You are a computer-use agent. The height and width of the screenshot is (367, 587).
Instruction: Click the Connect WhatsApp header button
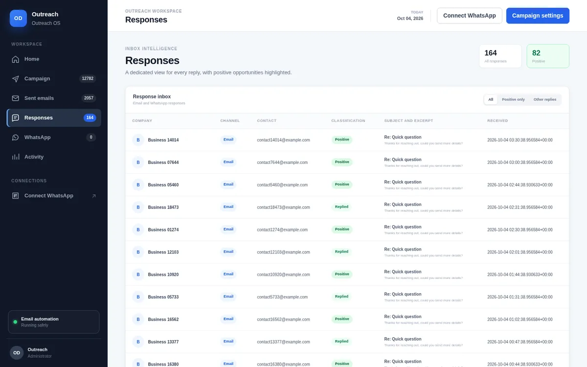pos(470,16)
